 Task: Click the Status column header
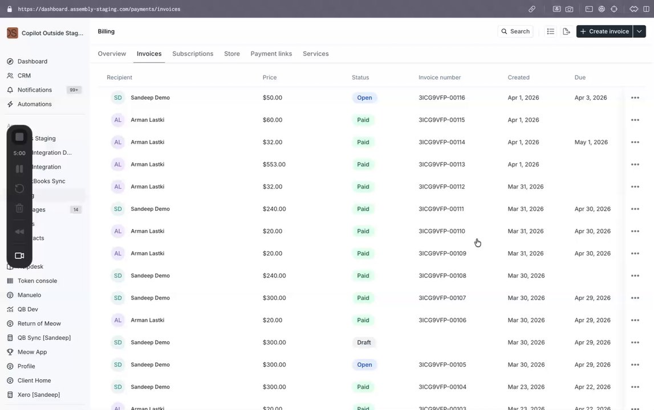pos(360,77)
